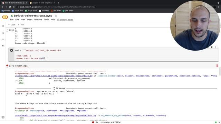
Task: Open the Help menu
Action: [x=53, y=20]
